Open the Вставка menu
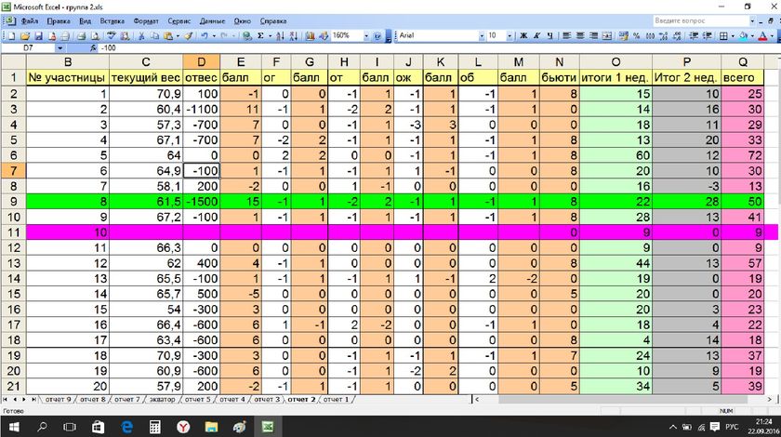This screenshot has width=781, height=437. click(113, 21)
